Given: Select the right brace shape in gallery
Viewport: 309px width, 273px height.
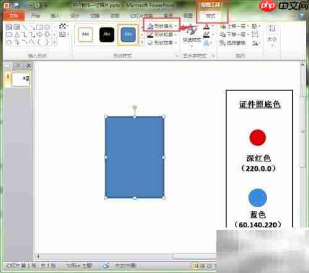Looking at the screenshot, I should point(47,42).
